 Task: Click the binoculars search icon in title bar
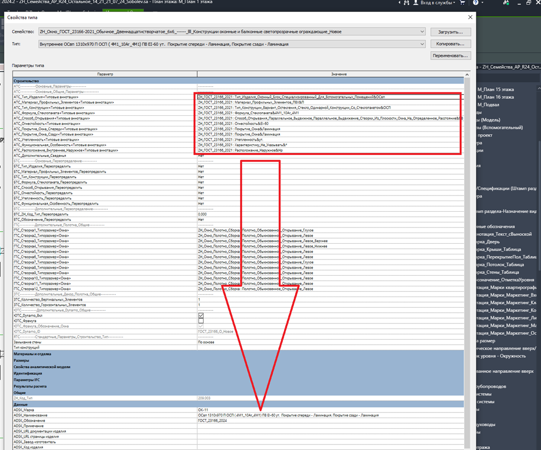click(407, 3)
